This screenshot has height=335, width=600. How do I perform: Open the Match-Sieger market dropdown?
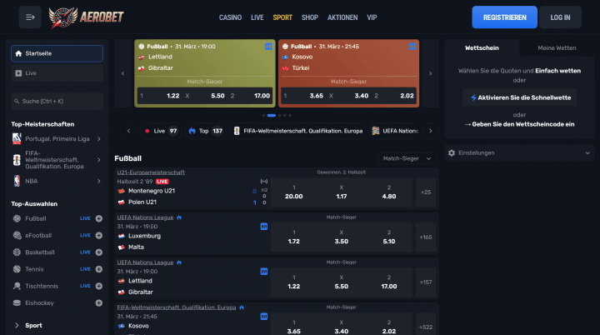coord(406,157)
